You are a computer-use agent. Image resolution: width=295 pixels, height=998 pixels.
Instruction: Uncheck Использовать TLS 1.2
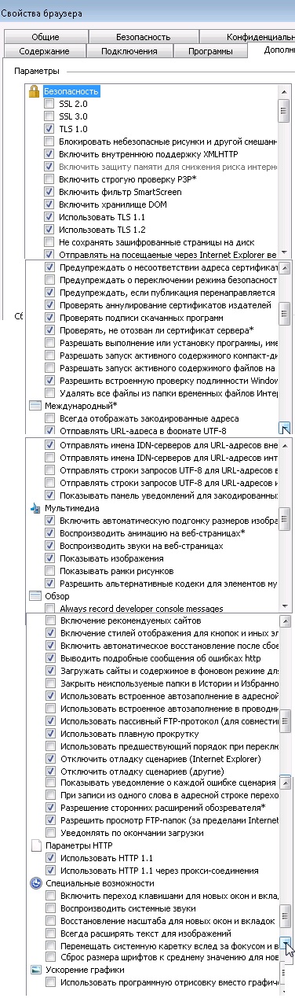tap(50, 230)
